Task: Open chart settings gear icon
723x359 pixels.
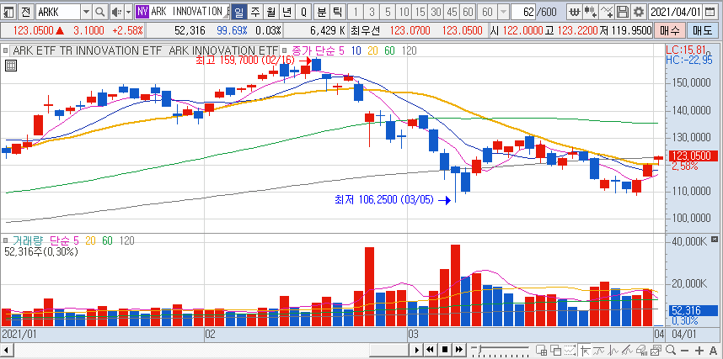Action: [x=639, y=12]
